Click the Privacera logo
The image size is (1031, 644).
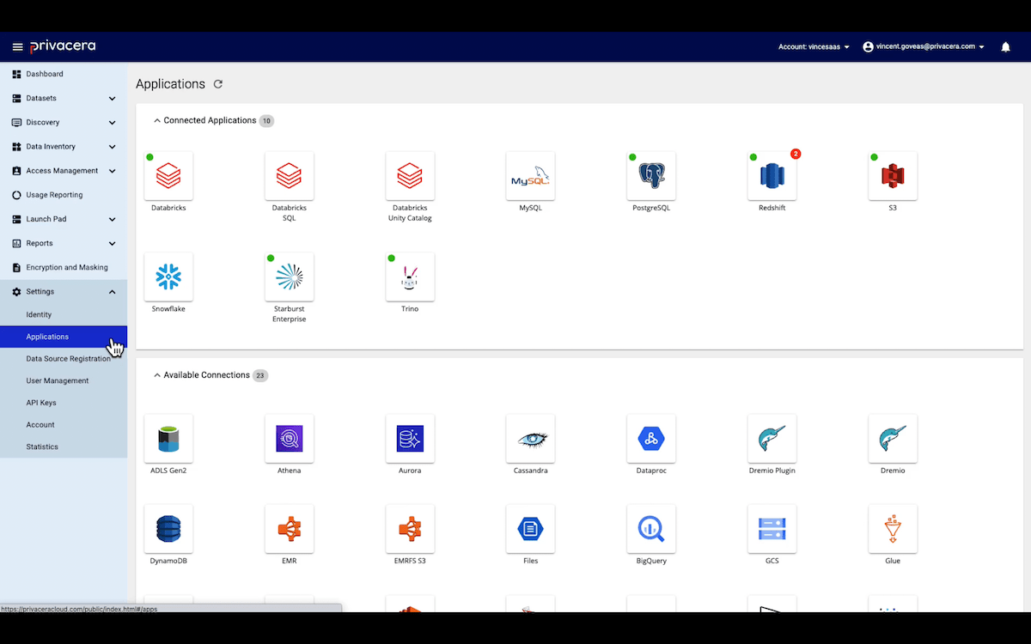[x=63, y=46]
